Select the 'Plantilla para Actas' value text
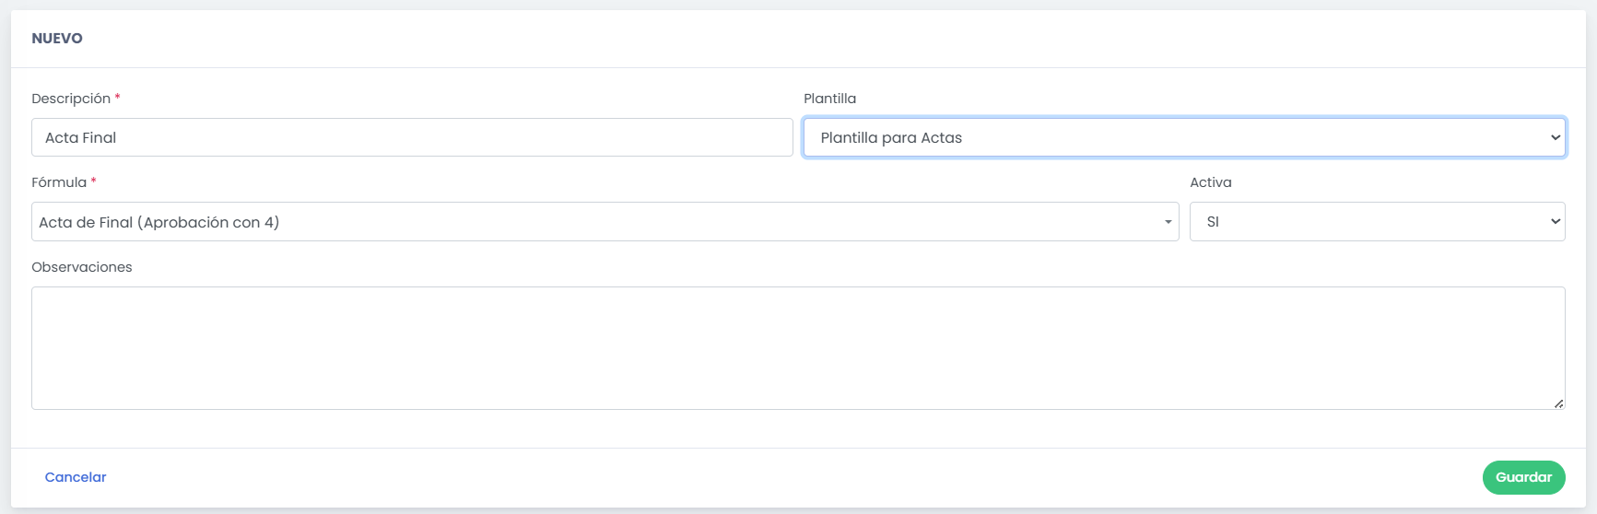This screenshot has width=1597, height=514. (x=891, y=138)
